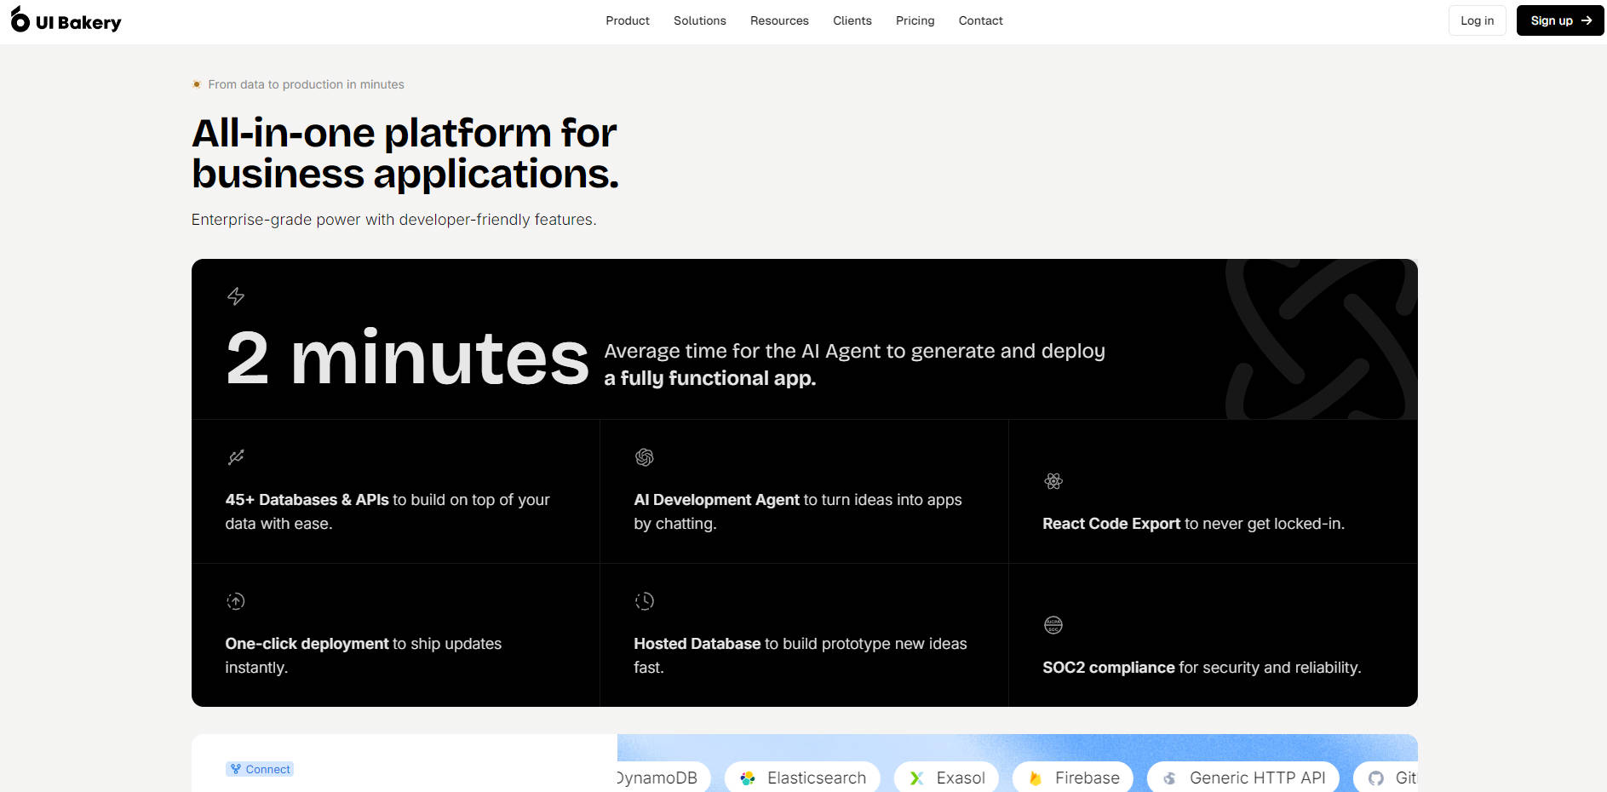This screenshot has width=1607, height=792.
Task: Select the Generic HTTP API chip
Action: click(1243, 778)
